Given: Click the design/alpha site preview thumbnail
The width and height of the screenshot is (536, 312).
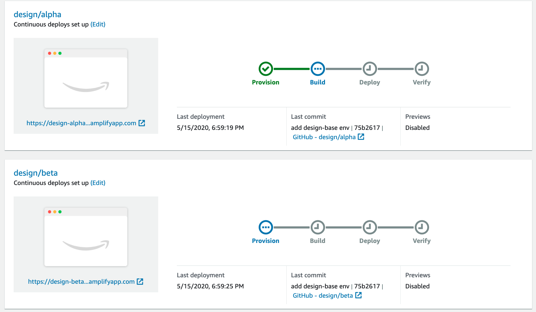Looking at the screenshot, I should click(x=86, y=78).
